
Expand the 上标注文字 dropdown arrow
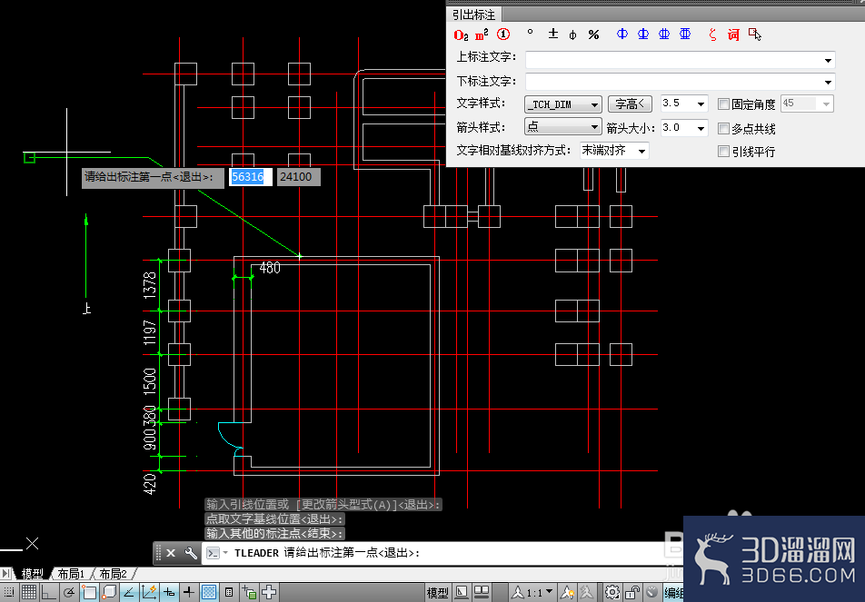(828, 60)
